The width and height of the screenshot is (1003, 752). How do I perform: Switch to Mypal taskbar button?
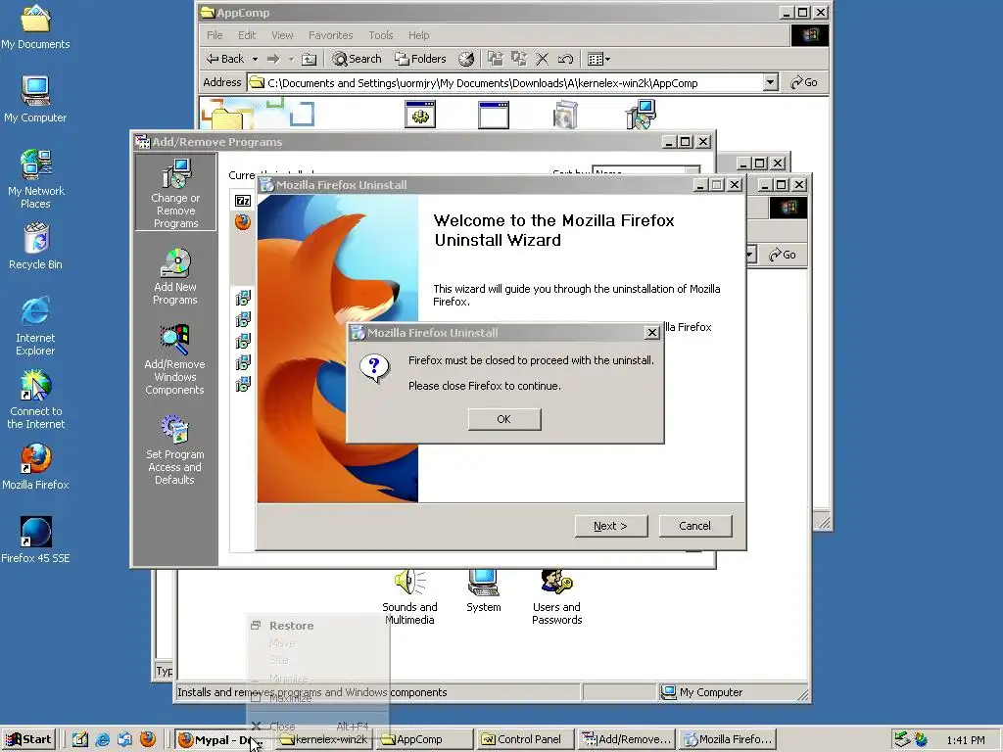tap(223, 740)
